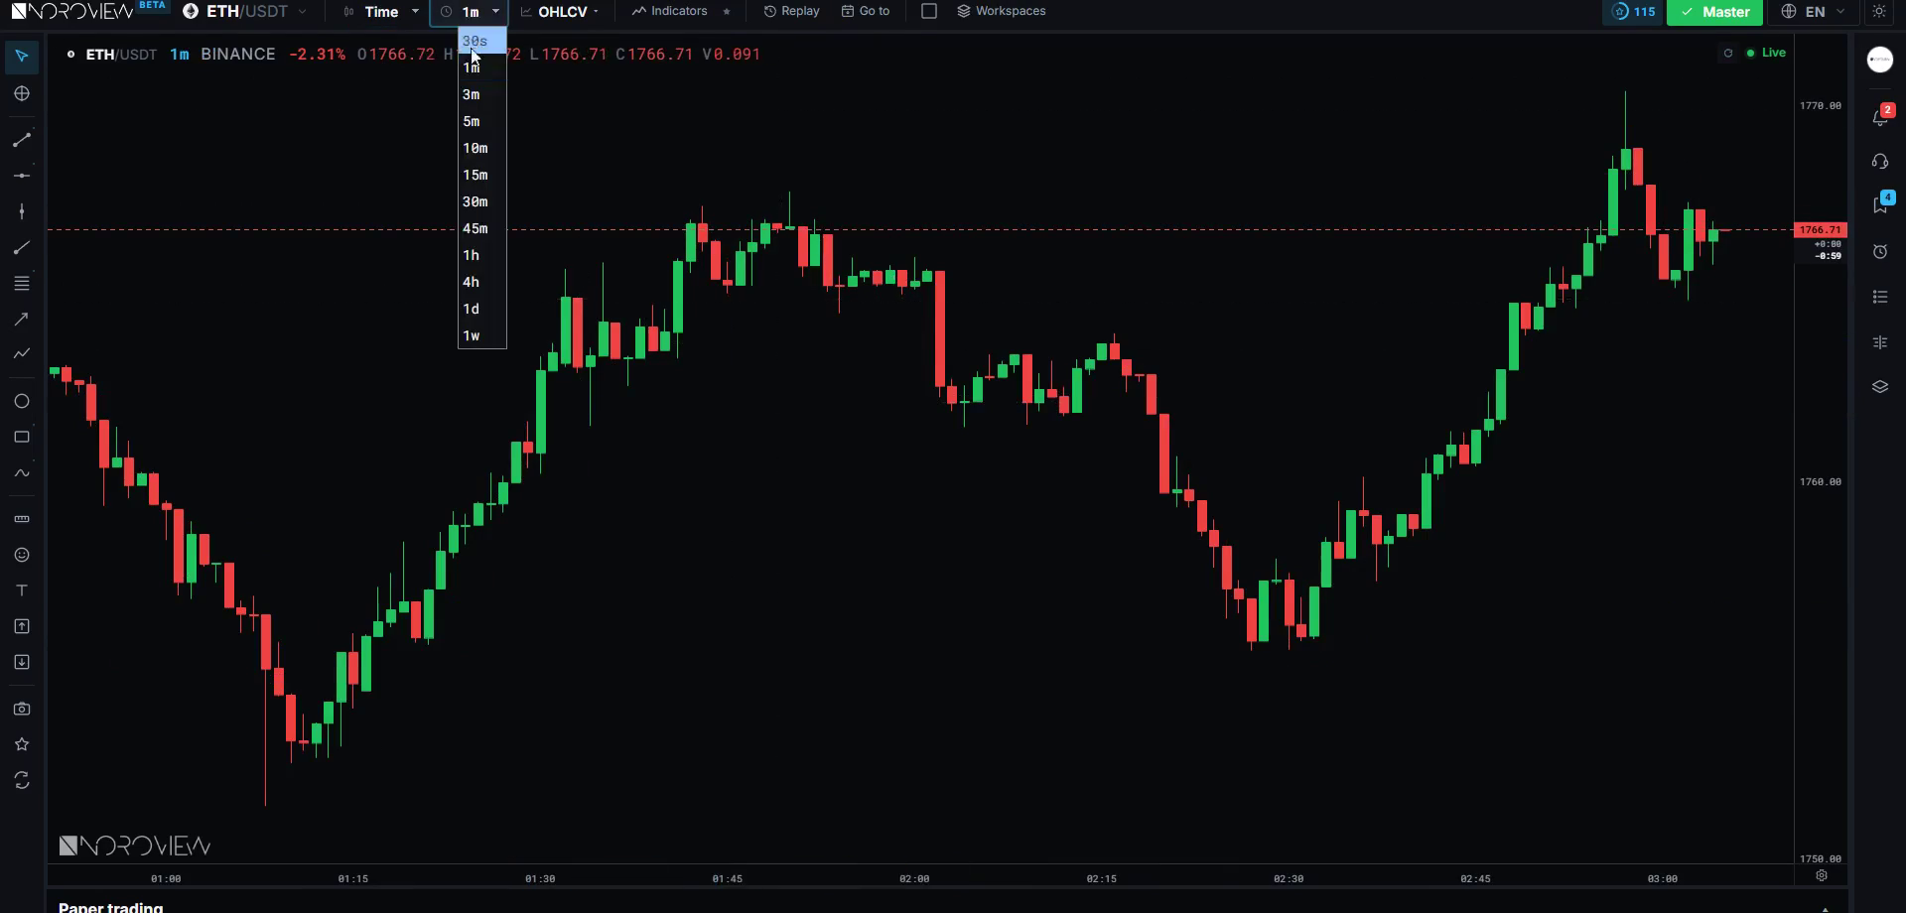Open the support headset icon

[x=1880, y=161]
